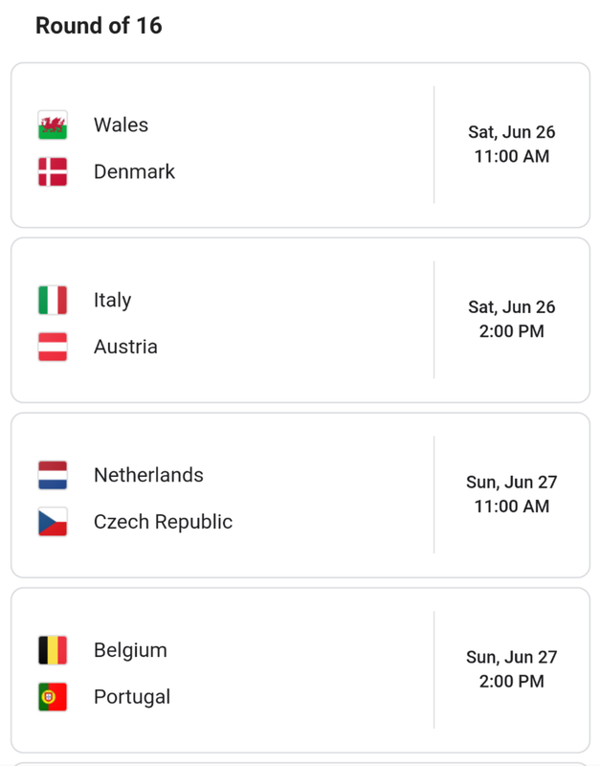Open the Czech Republic team name

[x=163, y=522]
